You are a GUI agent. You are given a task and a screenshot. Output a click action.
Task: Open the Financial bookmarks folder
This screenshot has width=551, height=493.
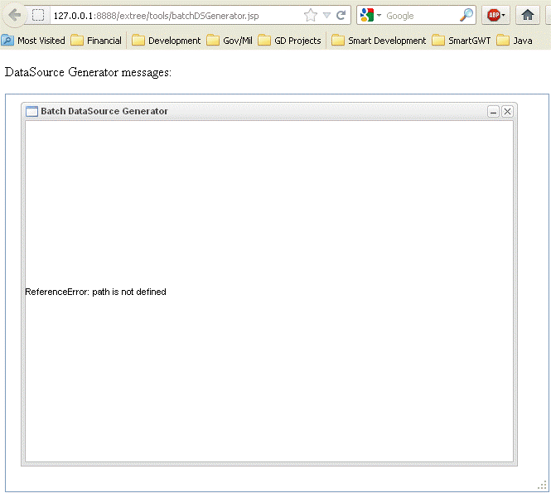pos(96,41)
